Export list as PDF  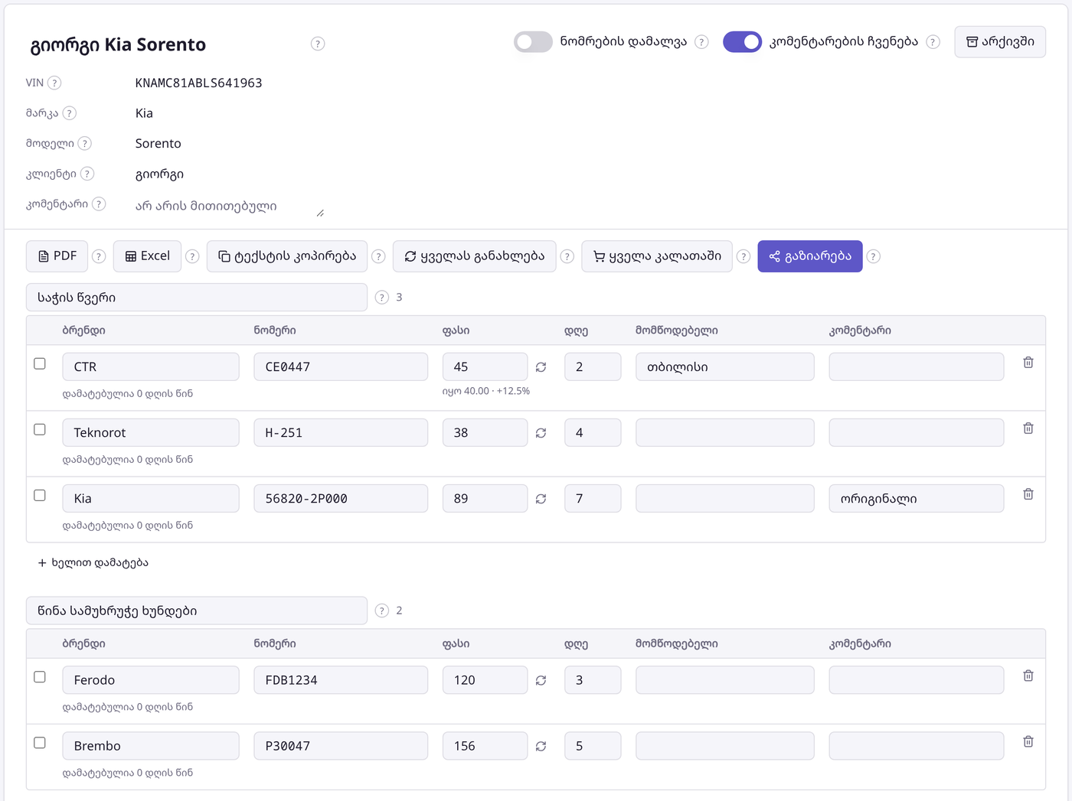pyautogui.click(x=57, y=256)
